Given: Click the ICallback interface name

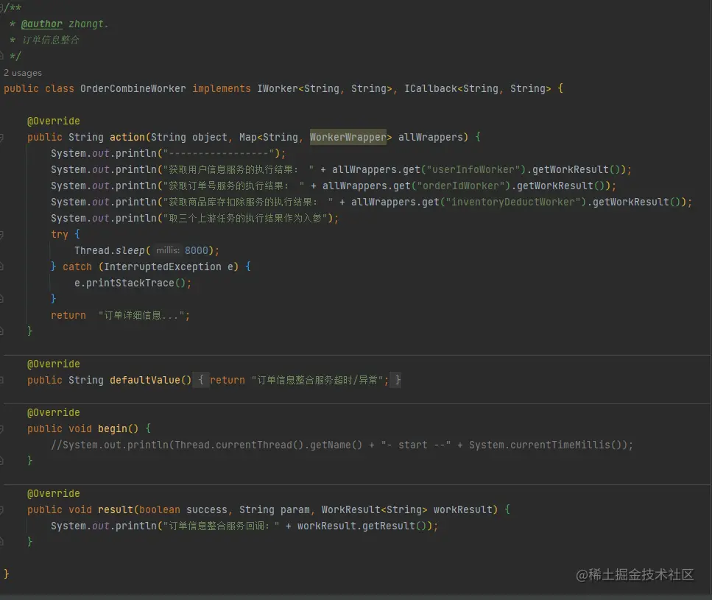Looking at the screenshot, I should pos(431,88).
